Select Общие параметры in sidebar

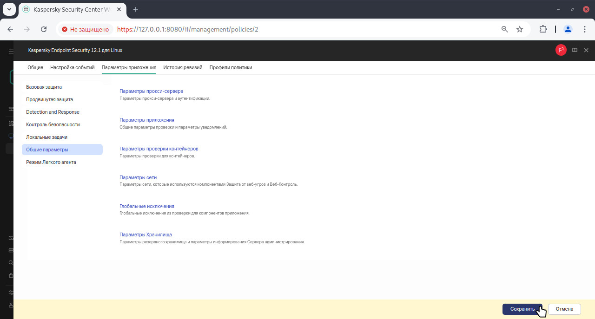click(62, 150)
